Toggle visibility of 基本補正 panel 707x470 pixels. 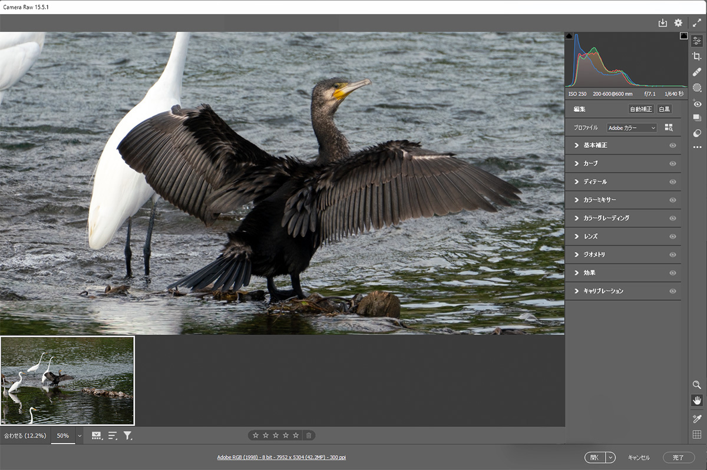pyautogui.click(x=672, y=145)
